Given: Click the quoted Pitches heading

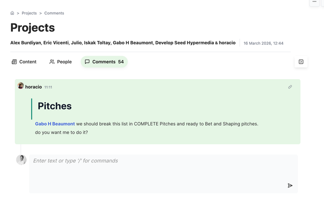Looking at the screenshot, I should click(x=55, y=106).
